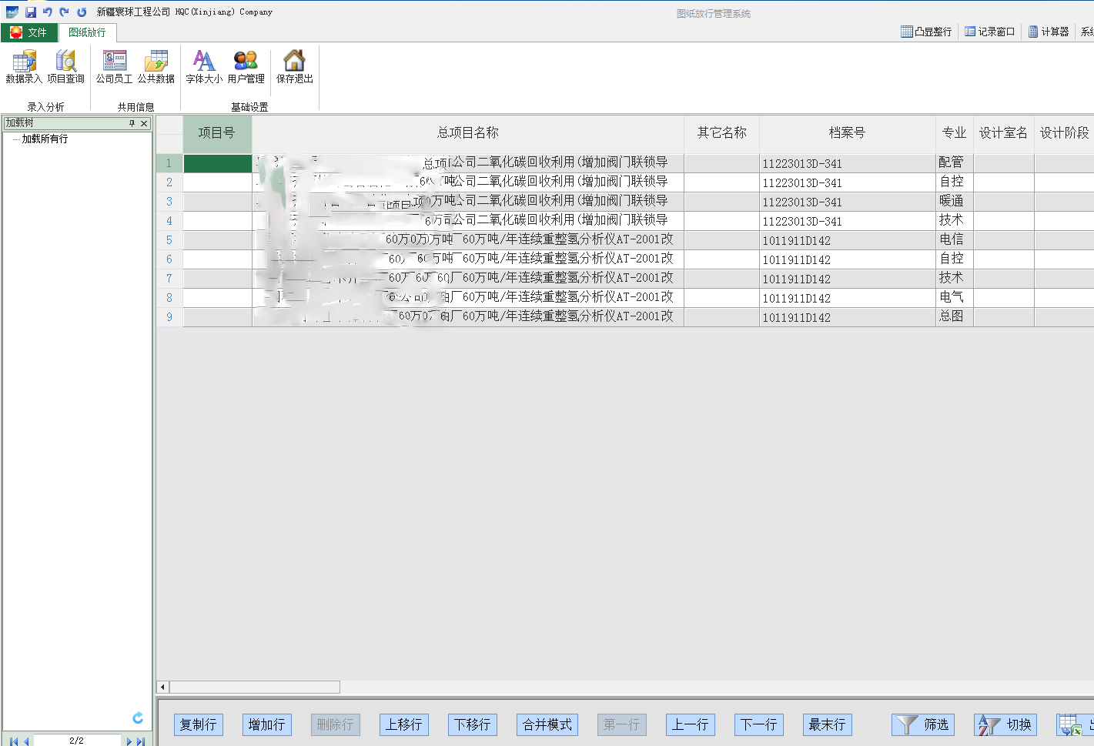Viewport: 1094px width, 746px height.
Task: Open the 计算器 calculator tool
Action: pos(1049,32)
